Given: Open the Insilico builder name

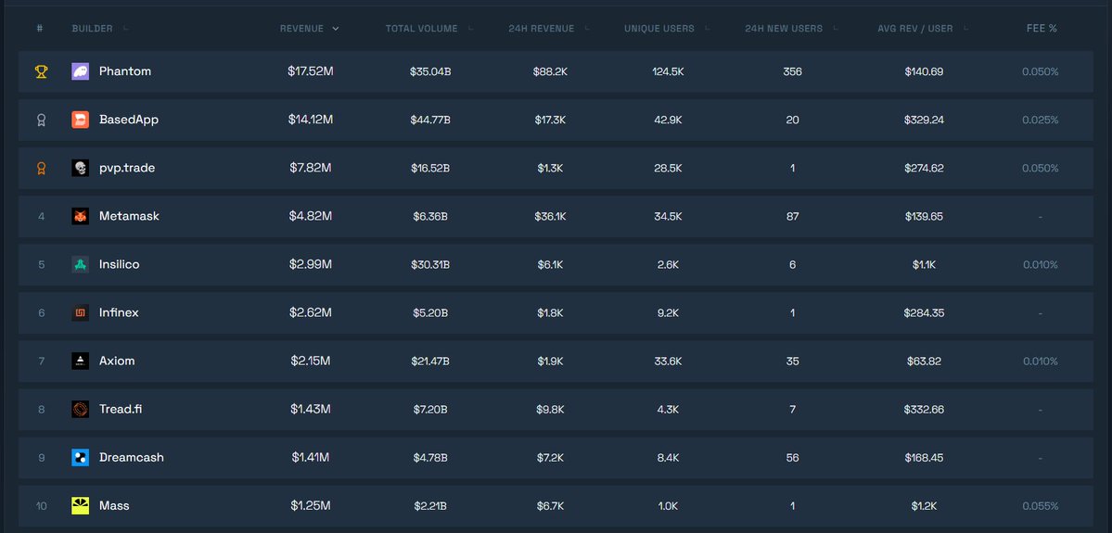Looking at the screenshot, I should pos(119,264).
